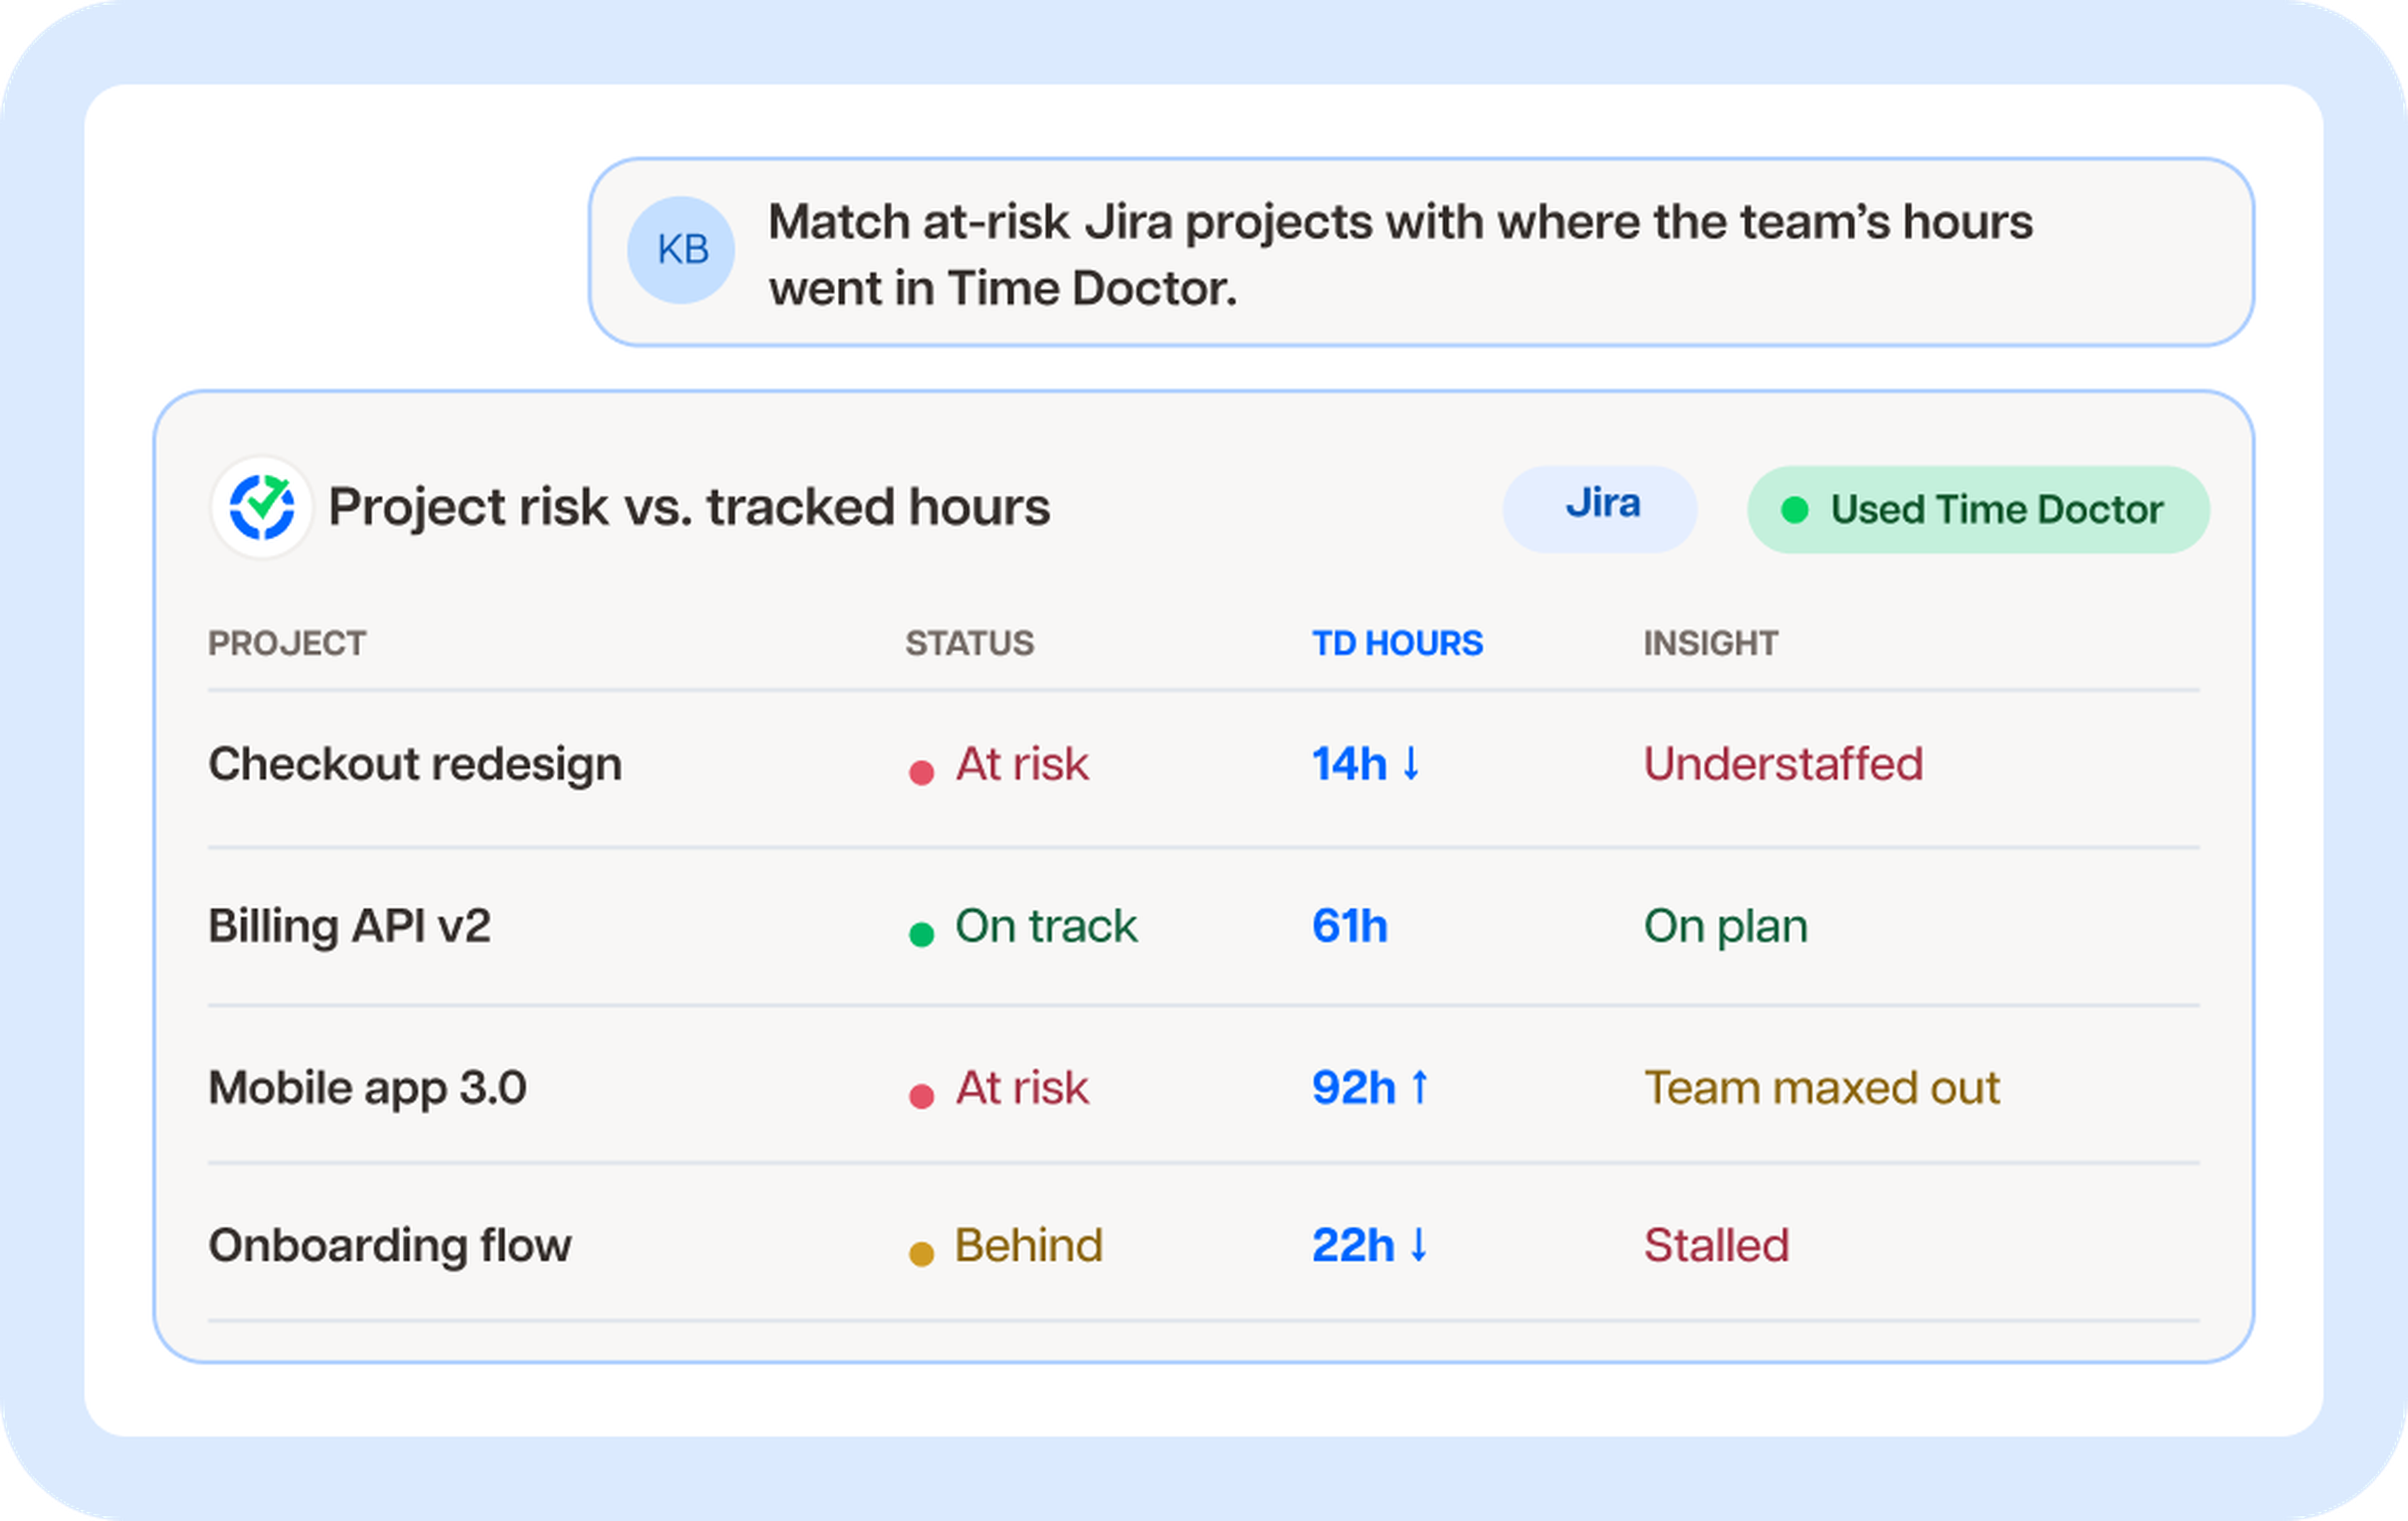Click the down arrow next to 22h

coord(1419,1245)
